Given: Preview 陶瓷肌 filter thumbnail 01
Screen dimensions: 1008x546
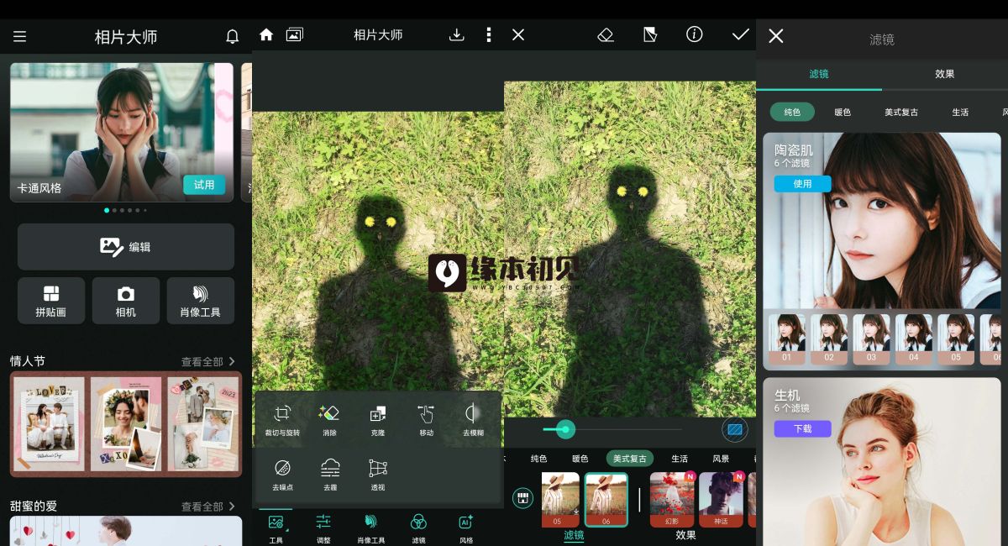Looking at the screenshot, I should tap(787, 339).
